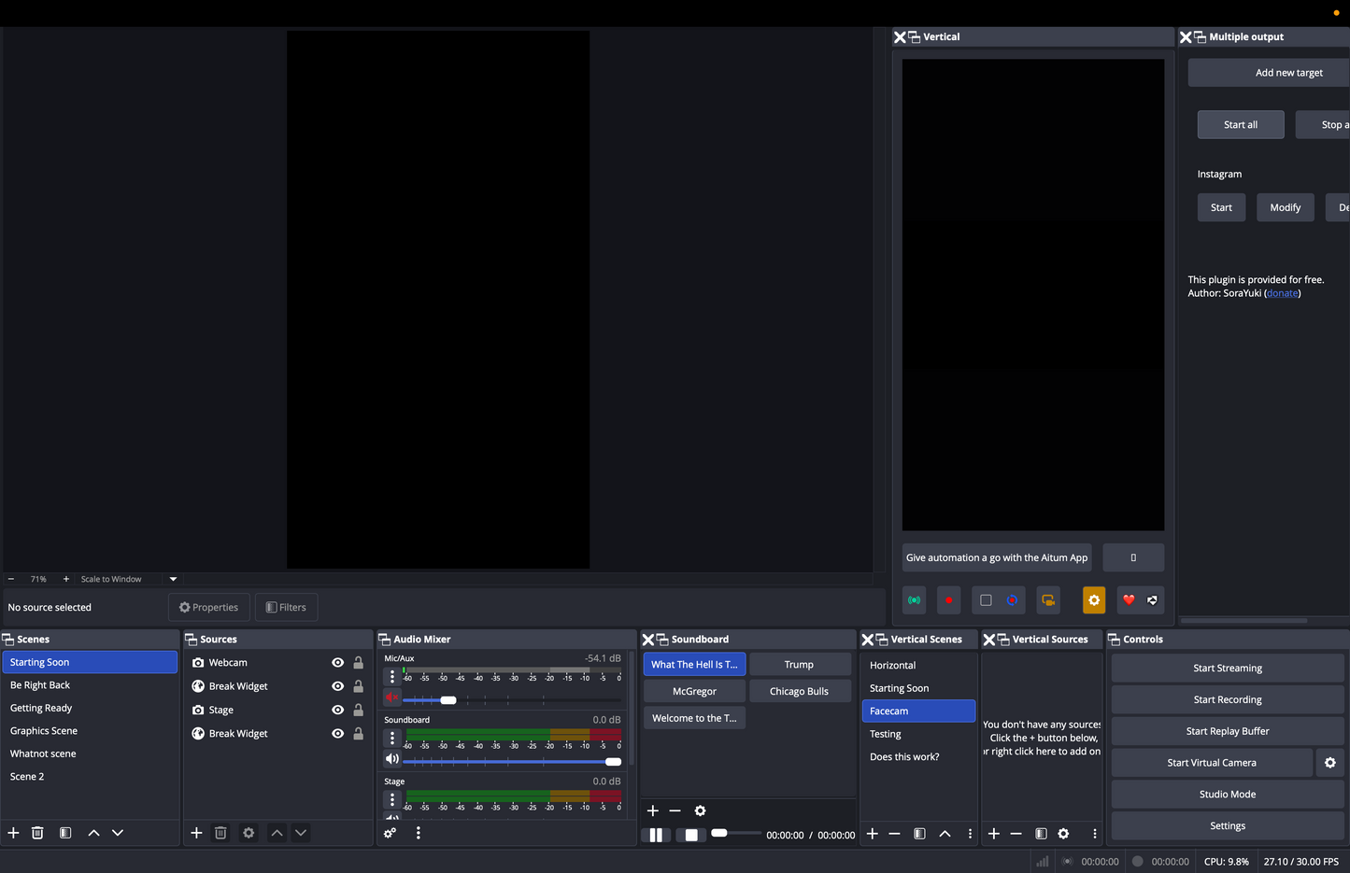Start the vertical stream broadcast icon

tap(914, 599)
